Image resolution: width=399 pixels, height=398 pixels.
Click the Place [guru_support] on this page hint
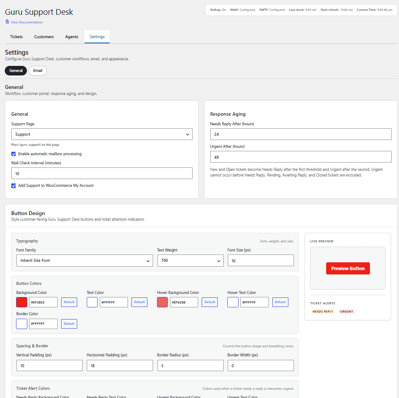coord(36,145)
